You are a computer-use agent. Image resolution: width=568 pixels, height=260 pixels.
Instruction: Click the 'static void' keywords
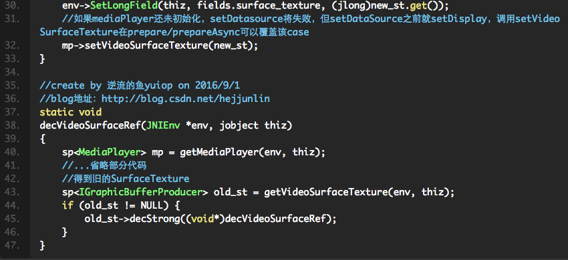(71, 112)
